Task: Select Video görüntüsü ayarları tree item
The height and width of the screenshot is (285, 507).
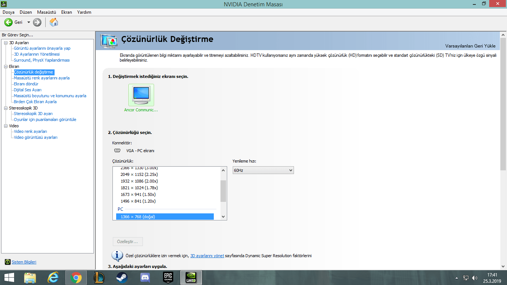Action: [x=36, y=137]
